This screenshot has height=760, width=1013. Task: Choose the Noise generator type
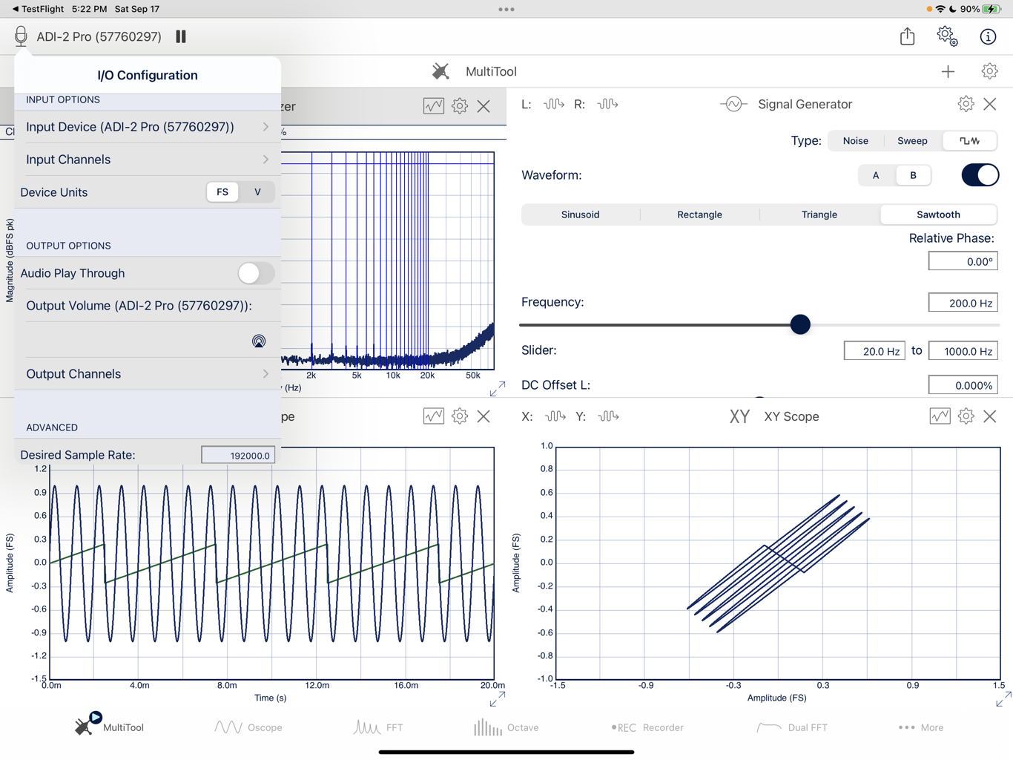point(855,140)
